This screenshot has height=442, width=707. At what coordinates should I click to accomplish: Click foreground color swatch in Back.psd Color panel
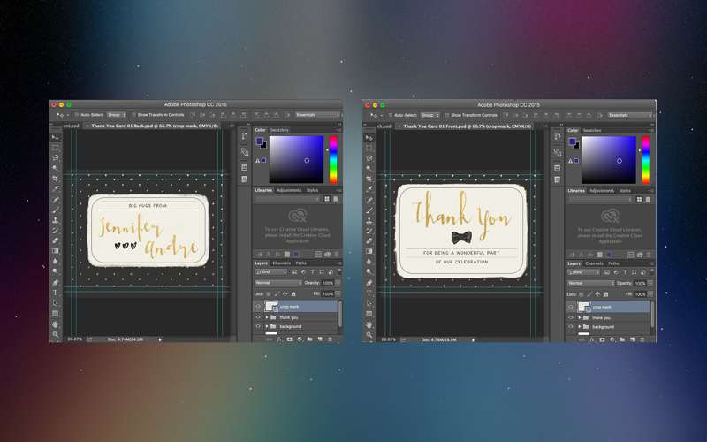pos(260,141)
